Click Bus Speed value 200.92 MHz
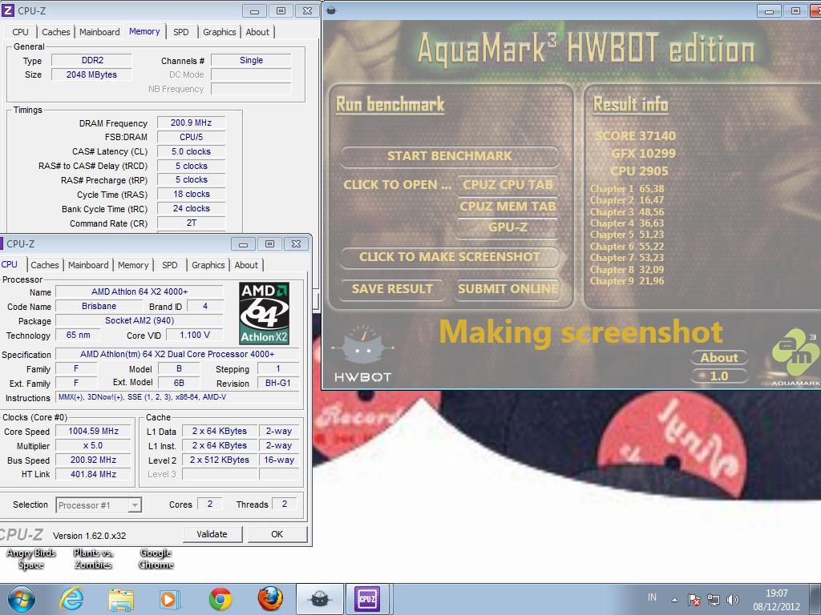 pos(93,460)
